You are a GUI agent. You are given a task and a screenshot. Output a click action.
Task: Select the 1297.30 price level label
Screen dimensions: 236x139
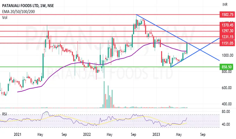tap(227, 31)
